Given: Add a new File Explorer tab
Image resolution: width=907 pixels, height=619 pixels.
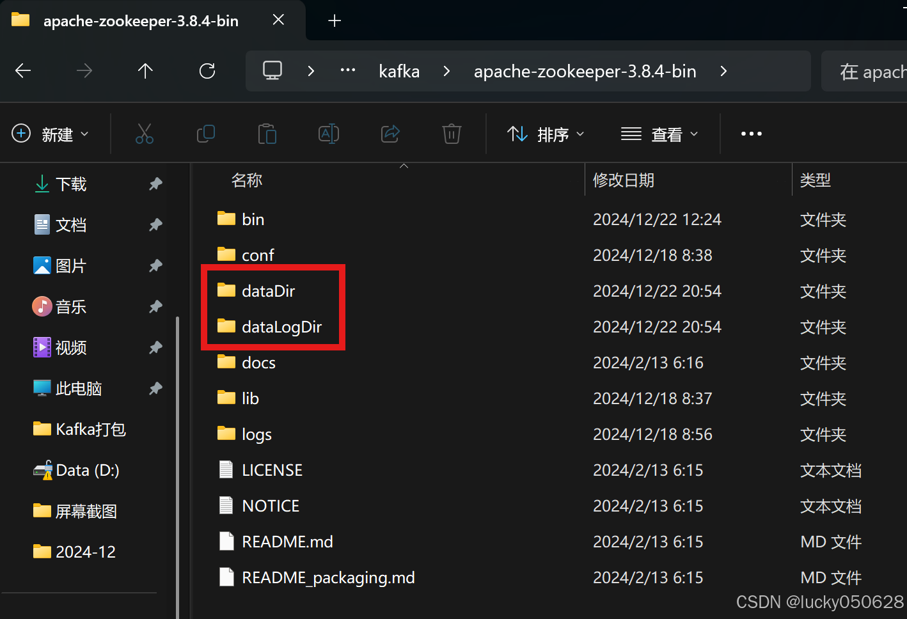Looking at the screenshot, I should coord(334,21).
